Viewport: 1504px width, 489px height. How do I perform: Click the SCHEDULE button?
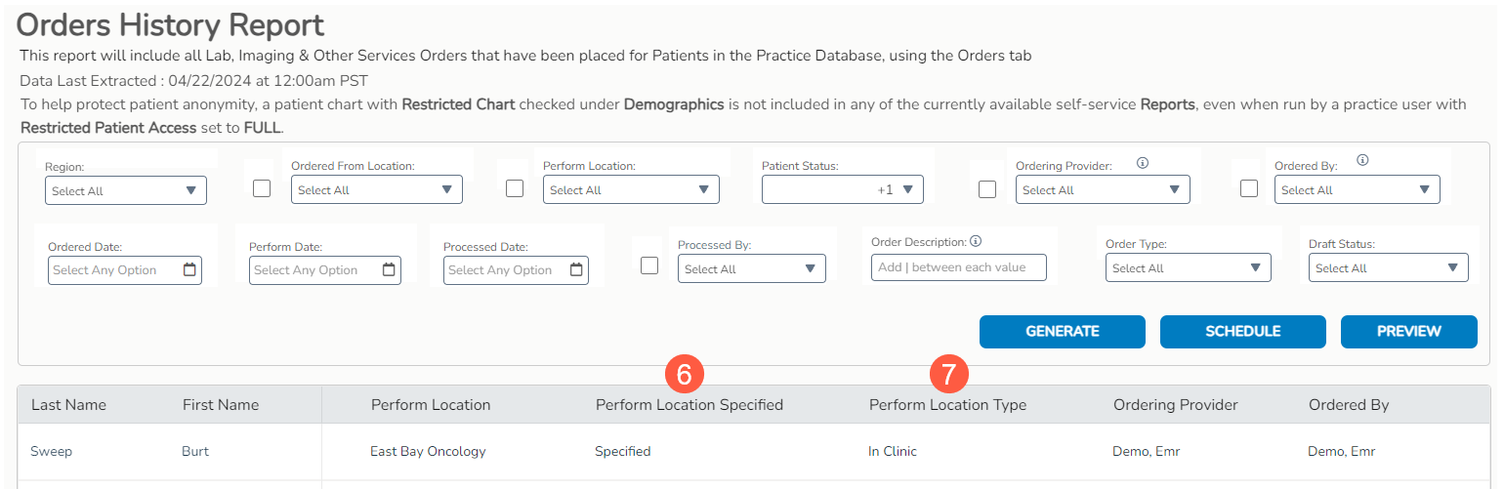pos(1242,332)
